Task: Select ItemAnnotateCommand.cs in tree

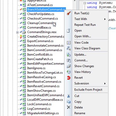Action: tap(45, 46)
